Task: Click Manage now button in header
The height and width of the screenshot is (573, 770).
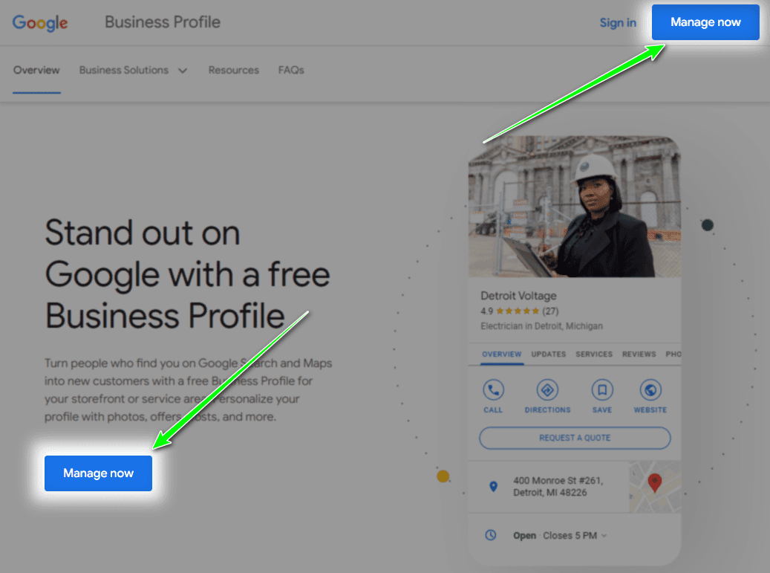Action: [705, 22]
